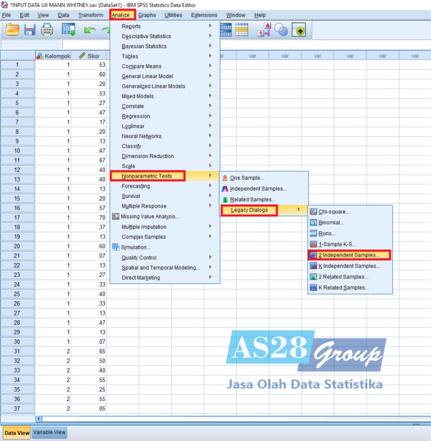The width and height of the screenshot is (431, 441).
Task: Select 2 Independent Samples in Legacy Dialogs
Action: (349, 255)
